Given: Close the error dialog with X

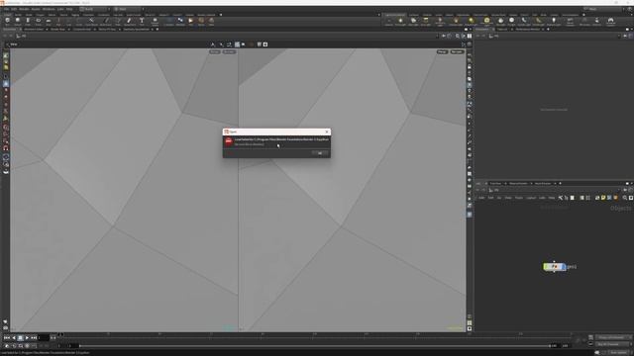Looking at the screenshot, I should pyautogui.click(x=327, y=132).
